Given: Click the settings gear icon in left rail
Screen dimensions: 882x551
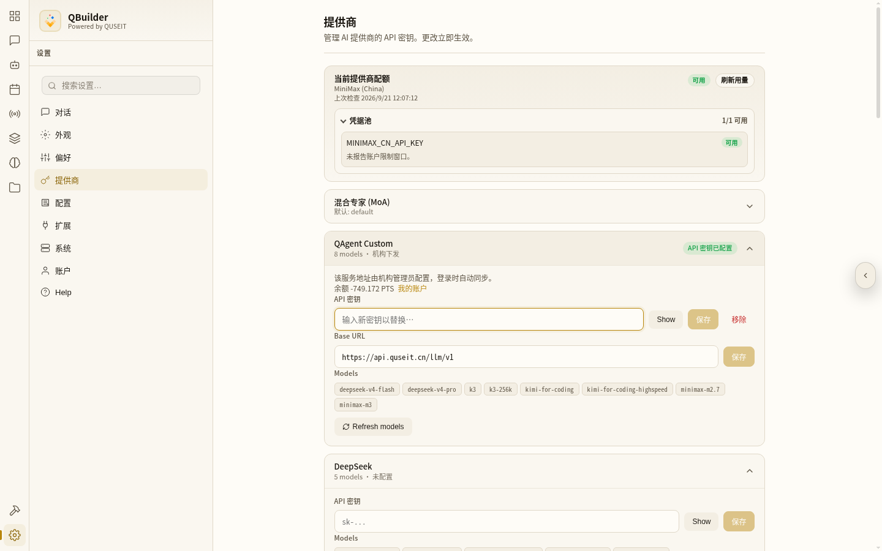Looking at the screenshot, I should 15,535.
